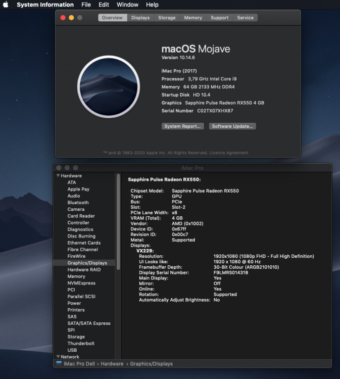
Task: Open the System Information menu
Action: pyautogui.click(x=45, y=5)
